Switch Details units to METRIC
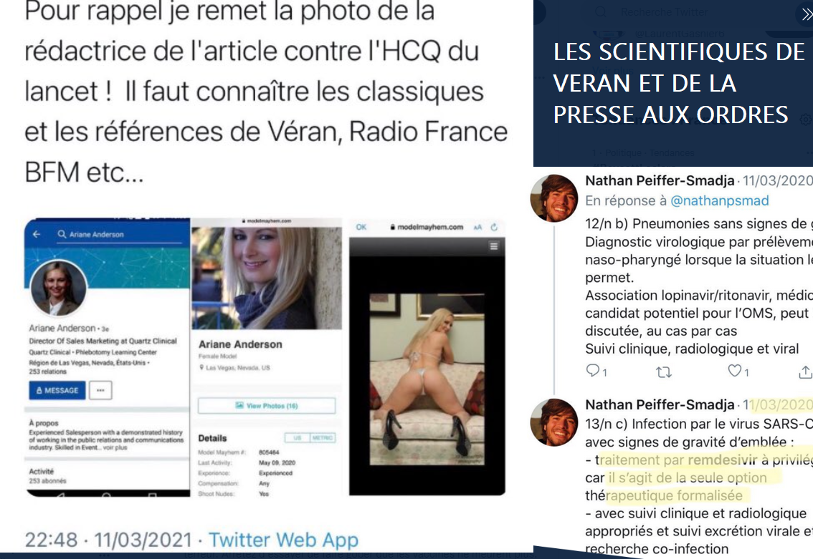Viewport: 813px width, 559px height. coord(323,438)
